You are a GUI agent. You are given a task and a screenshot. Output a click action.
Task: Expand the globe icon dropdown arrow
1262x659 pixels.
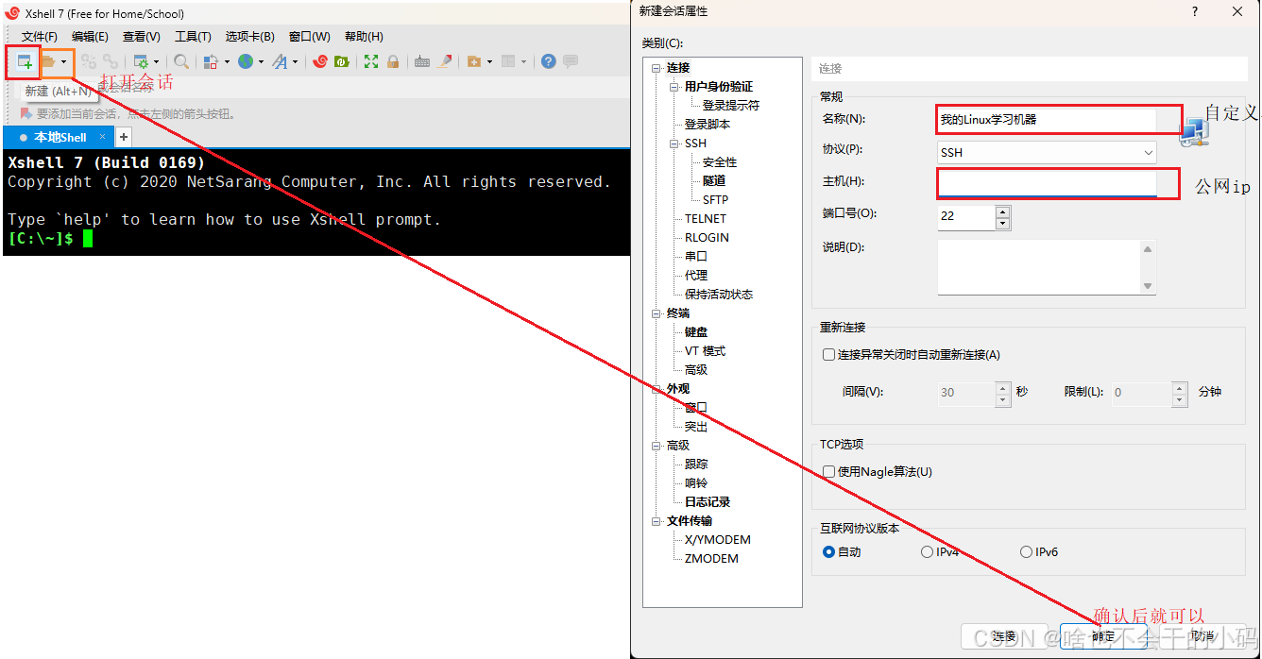(261, 62)
